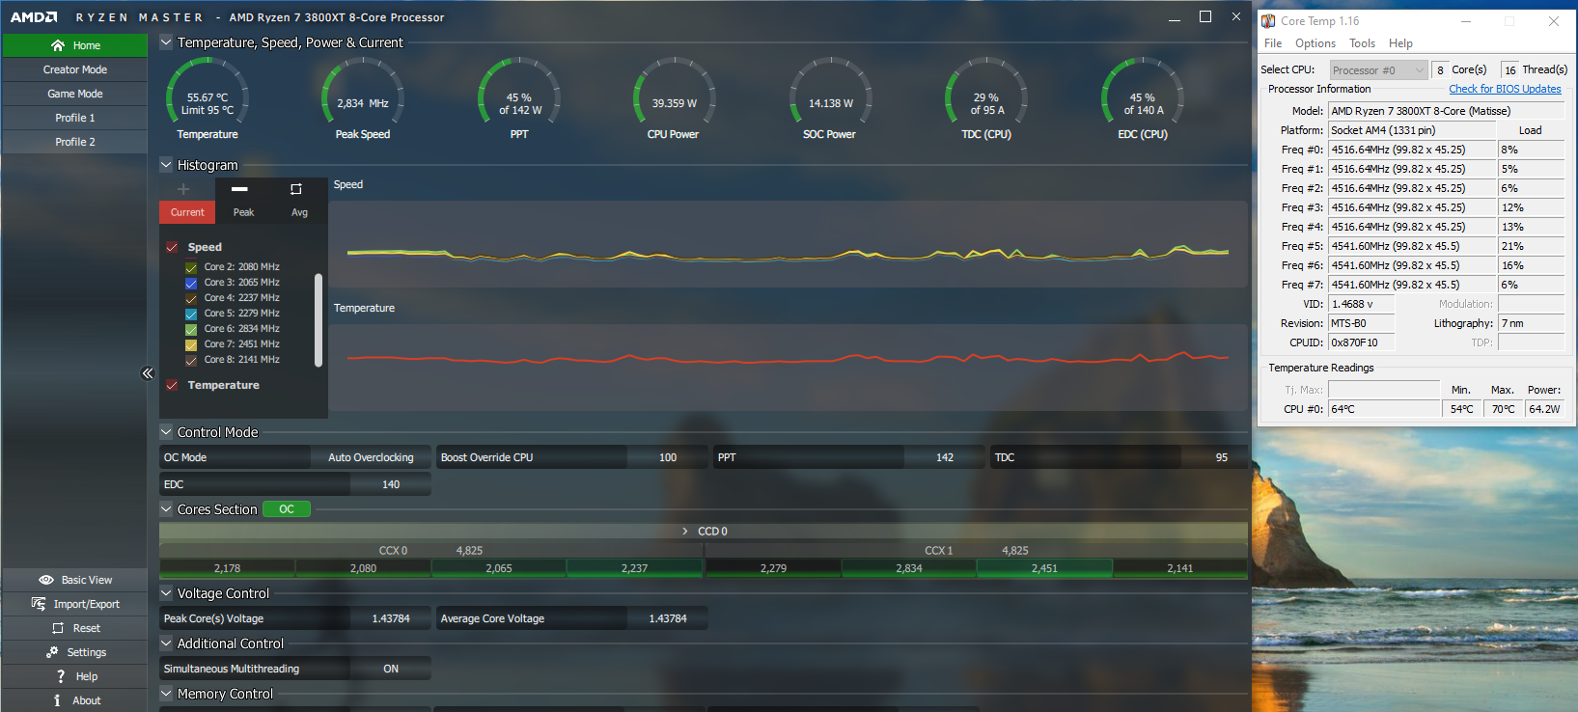This screenshot has width=1578, height=712.
Task: Open the Select CPU Processor #0 dropdown
Action: pyautogui.click(x=1378, y=70)
